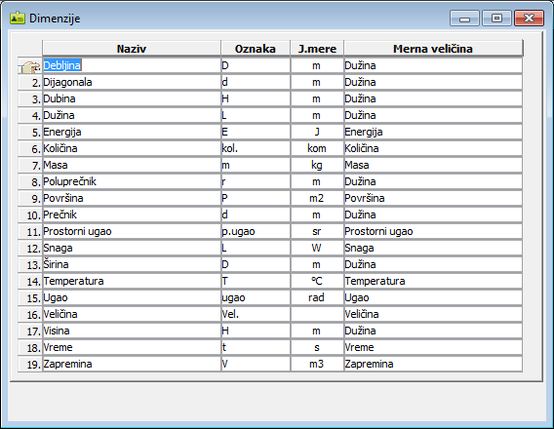The height and width of the screenshot is (429, 554).
Task: Click the pointing hand row indicator
Action: coord(30,65)
